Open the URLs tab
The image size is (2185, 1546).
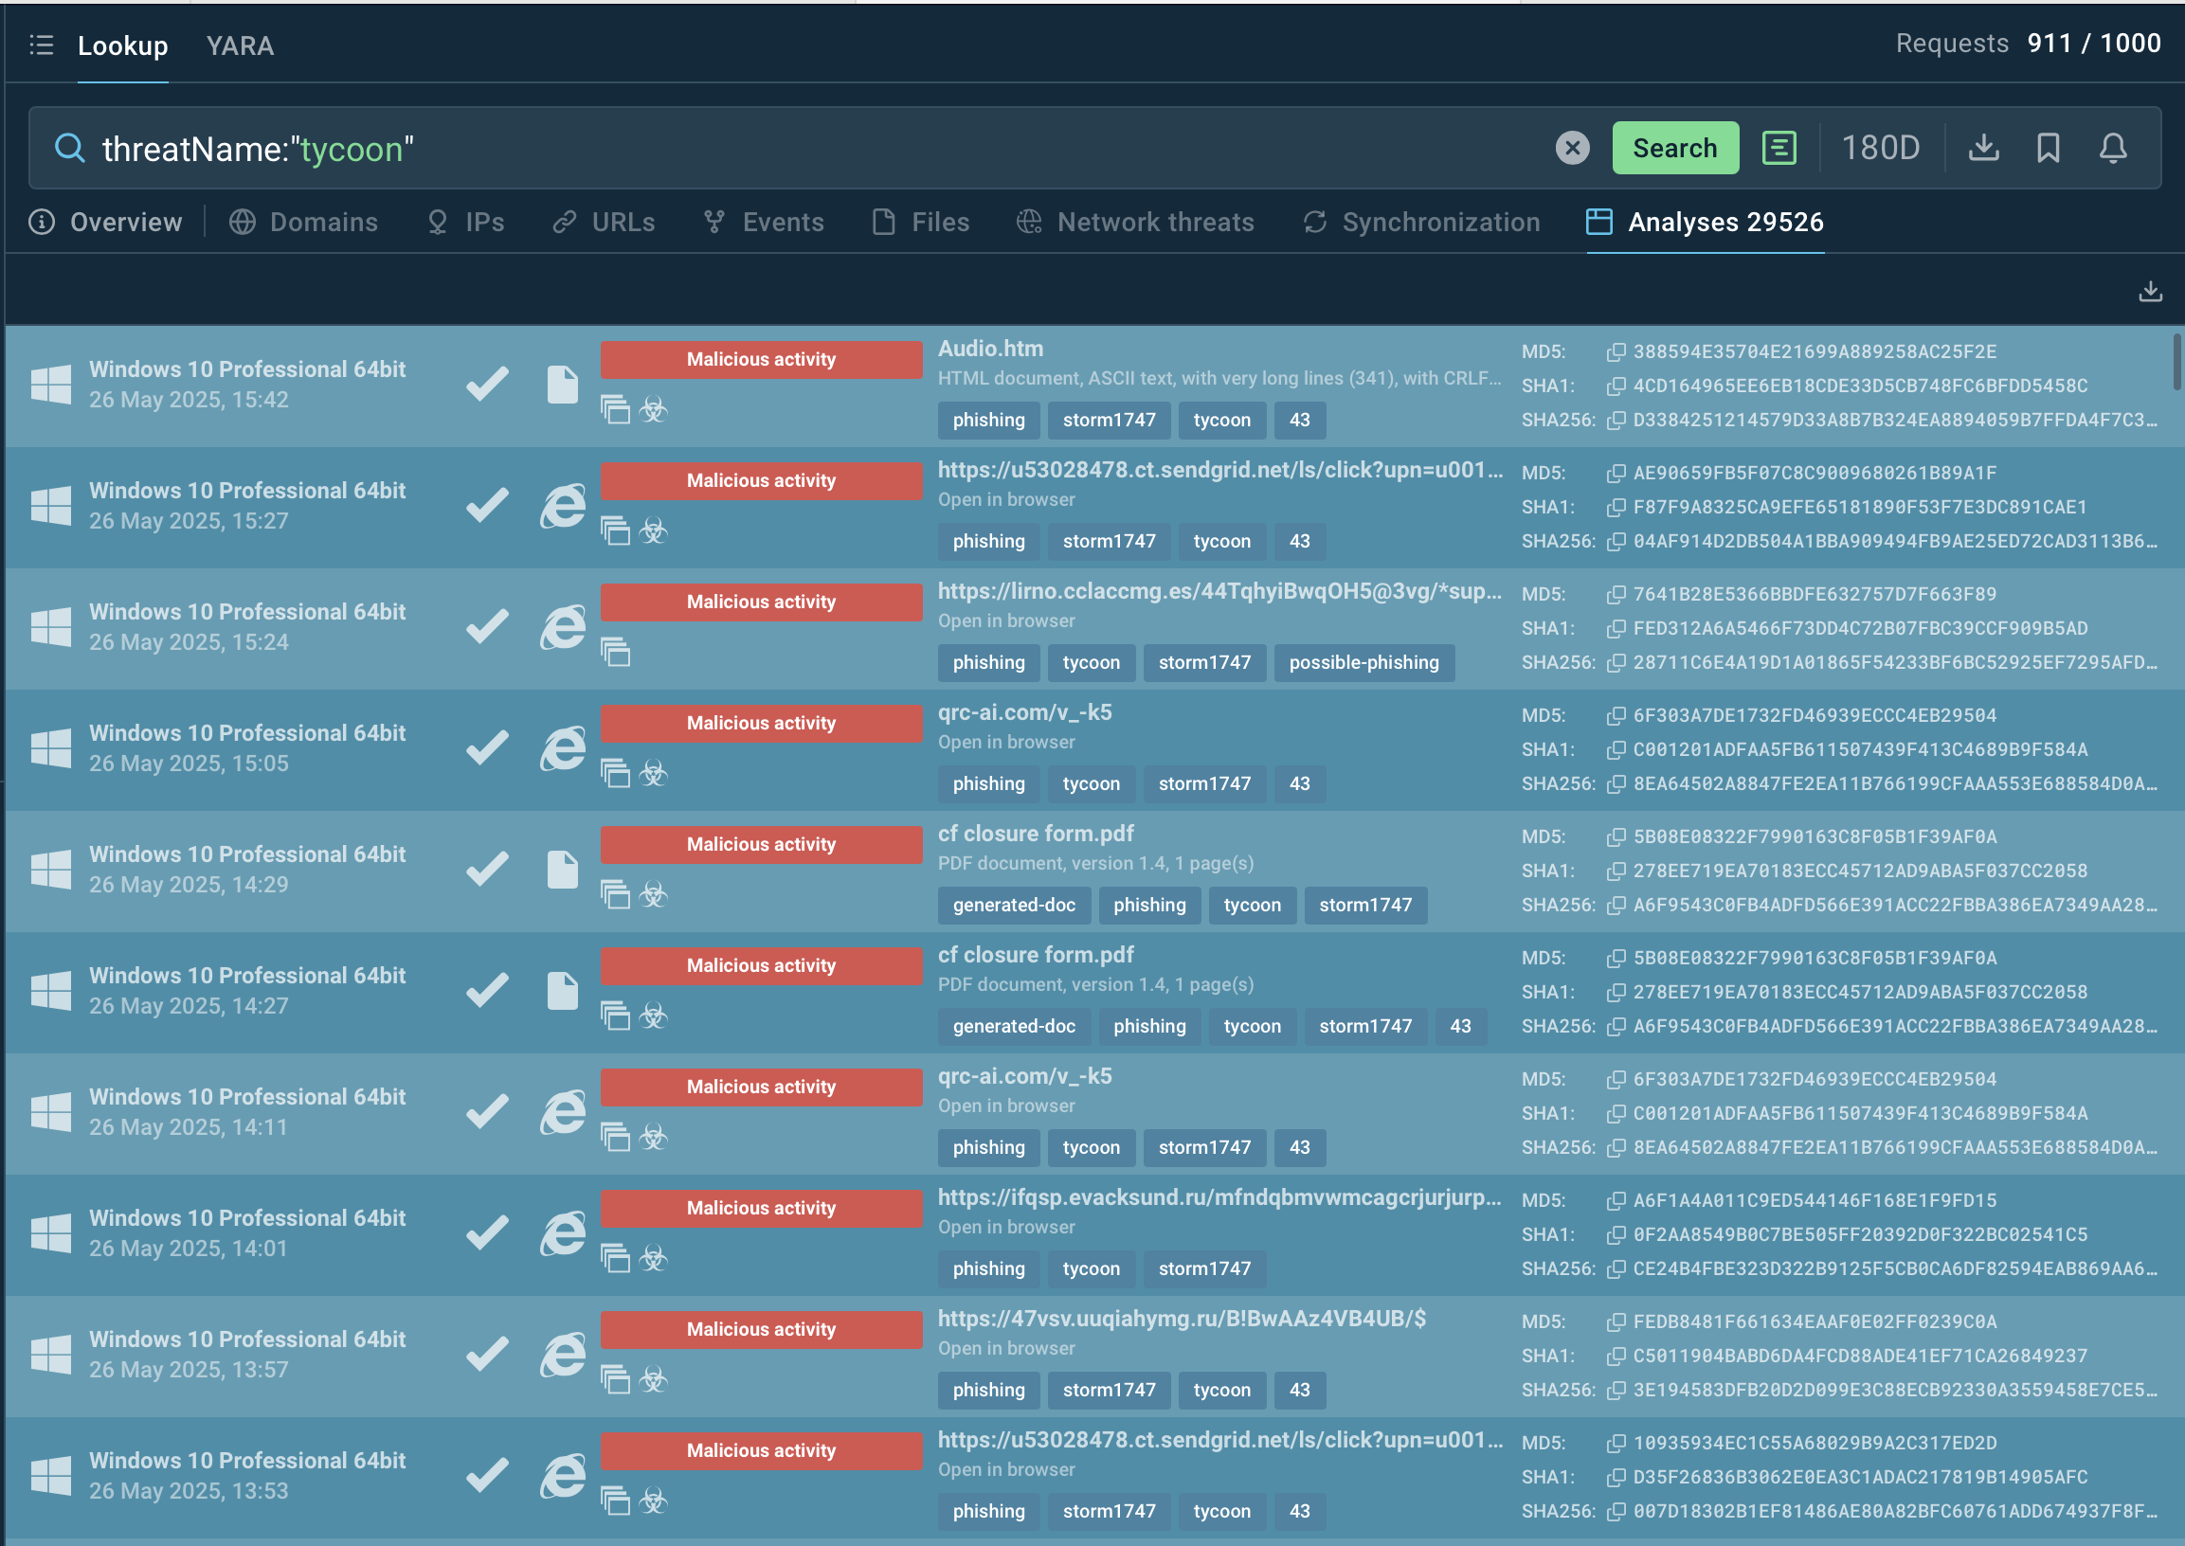[x=604, y=222]
